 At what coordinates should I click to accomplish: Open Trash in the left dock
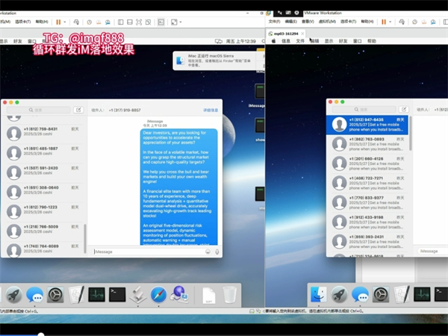[x=229, y=295]
